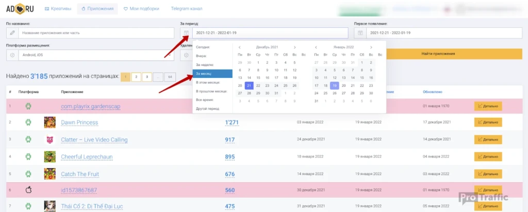
Task: Click Dawn Princess app thumbnail
Action: coord(50,122)
